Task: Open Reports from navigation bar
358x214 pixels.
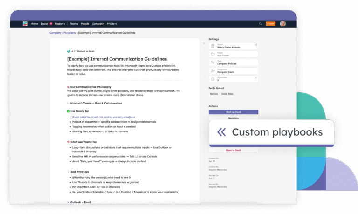Action: (60, 24)
